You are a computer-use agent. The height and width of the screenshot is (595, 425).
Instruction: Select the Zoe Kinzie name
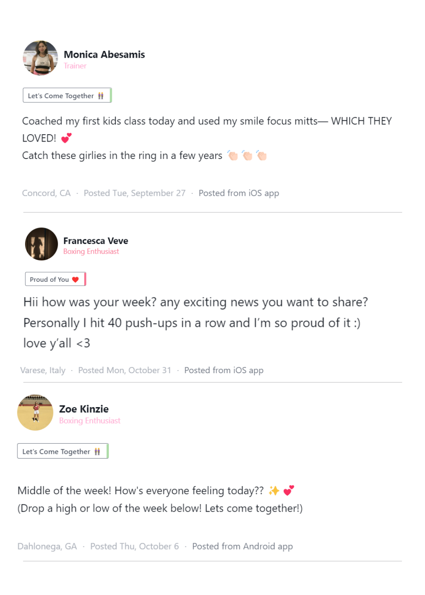pyautogui.click(x=84, y=409)
